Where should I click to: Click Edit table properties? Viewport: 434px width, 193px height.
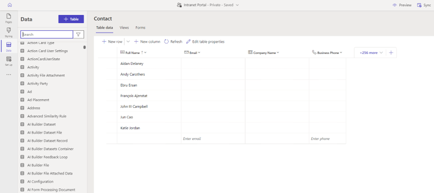click(205, 41)
